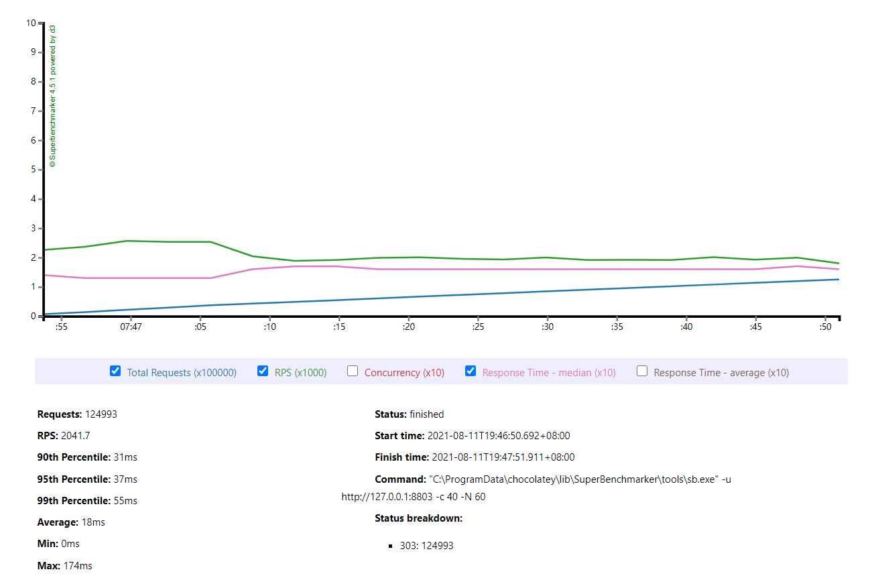This screenshot has height=582, width=874.
Task: Click the :30 x-axis tick label
Action: coord(547,327)
